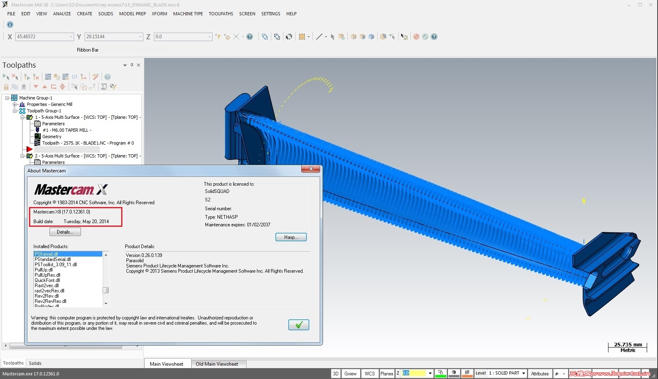Launch Verify selected operations

tap(57, 77)
